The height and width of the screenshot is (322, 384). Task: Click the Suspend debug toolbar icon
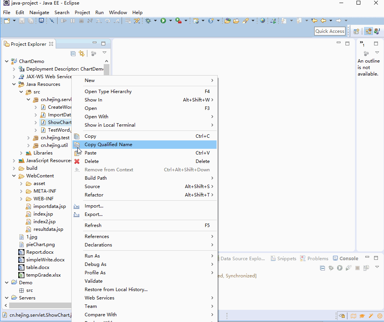72,21
